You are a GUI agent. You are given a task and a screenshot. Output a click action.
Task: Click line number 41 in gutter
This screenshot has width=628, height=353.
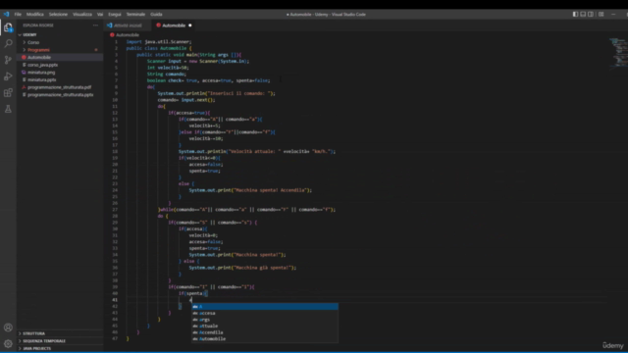115,300
